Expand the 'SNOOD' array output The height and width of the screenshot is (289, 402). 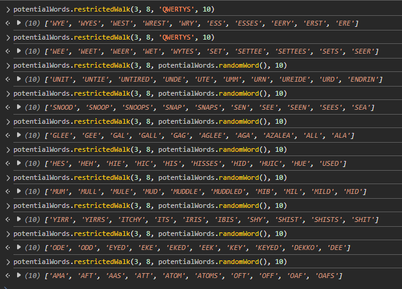coord(19,107)
